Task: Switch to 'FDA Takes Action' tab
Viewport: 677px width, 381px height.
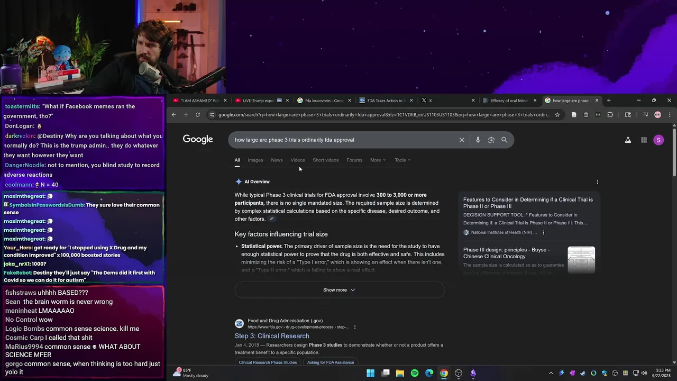Action: point(386,101)
